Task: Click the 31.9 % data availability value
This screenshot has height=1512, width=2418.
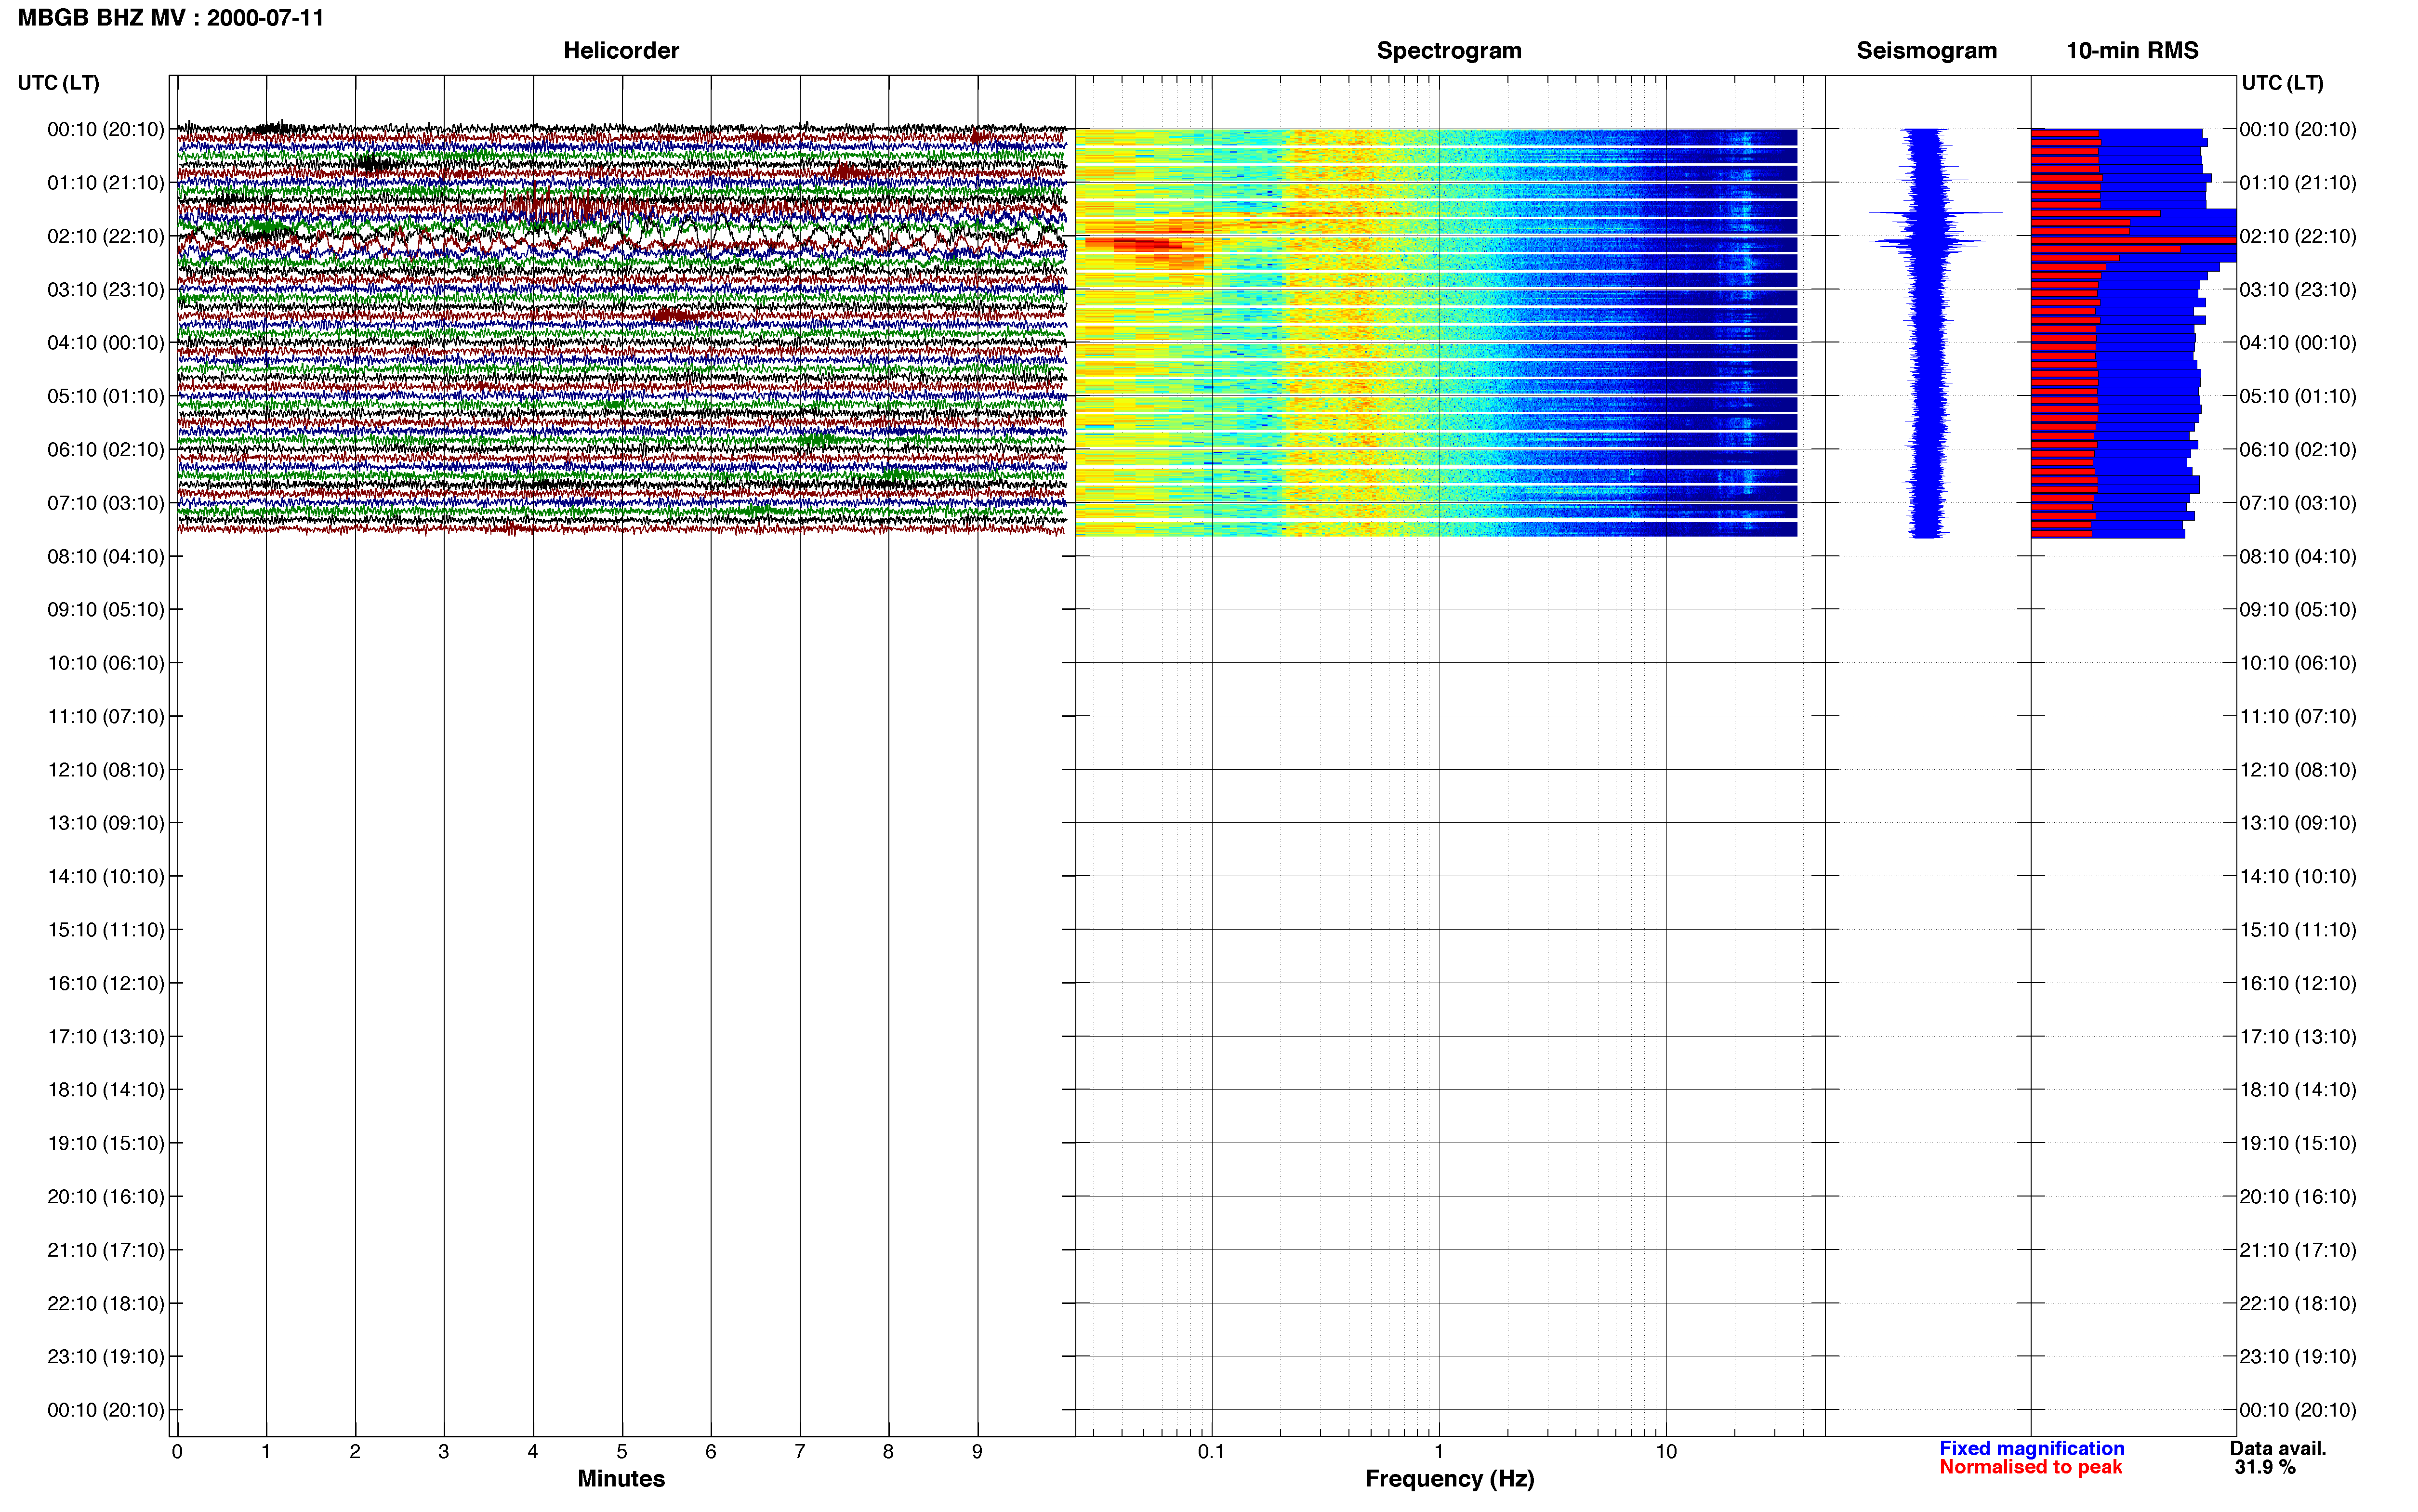Action: 2265,1467
